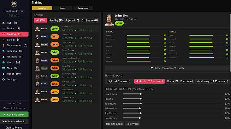Open Roster in the sidebar menu
This screenshot has width=231, height=129.
(x=14, y=29)
